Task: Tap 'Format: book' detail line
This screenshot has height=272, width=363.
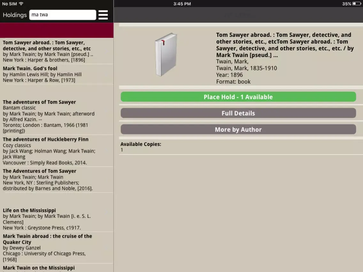Action: point(233,82)
